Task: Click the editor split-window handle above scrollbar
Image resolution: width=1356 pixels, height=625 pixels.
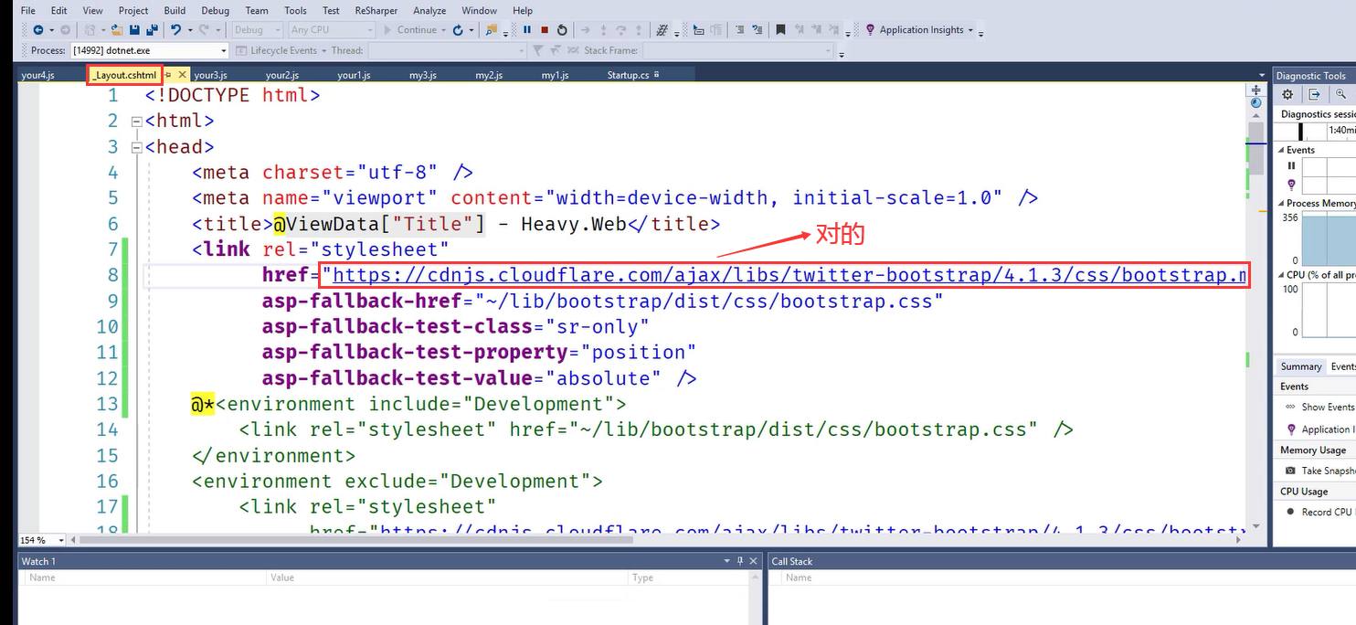Action: [1256, 90]
